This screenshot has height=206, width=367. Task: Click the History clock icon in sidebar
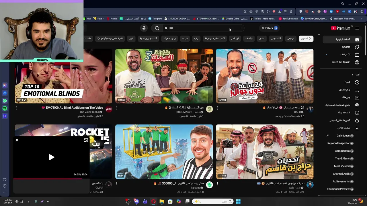tap(357, 82)
